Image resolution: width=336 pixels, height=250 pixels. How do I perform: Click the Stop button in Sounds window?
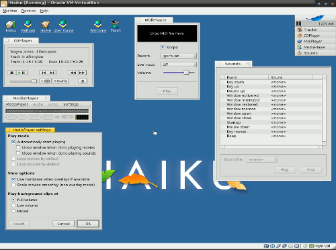pos(311,169)
